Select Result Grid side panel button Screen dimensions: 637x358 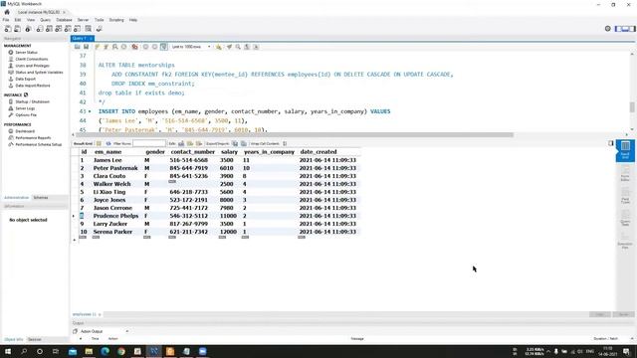625,150
